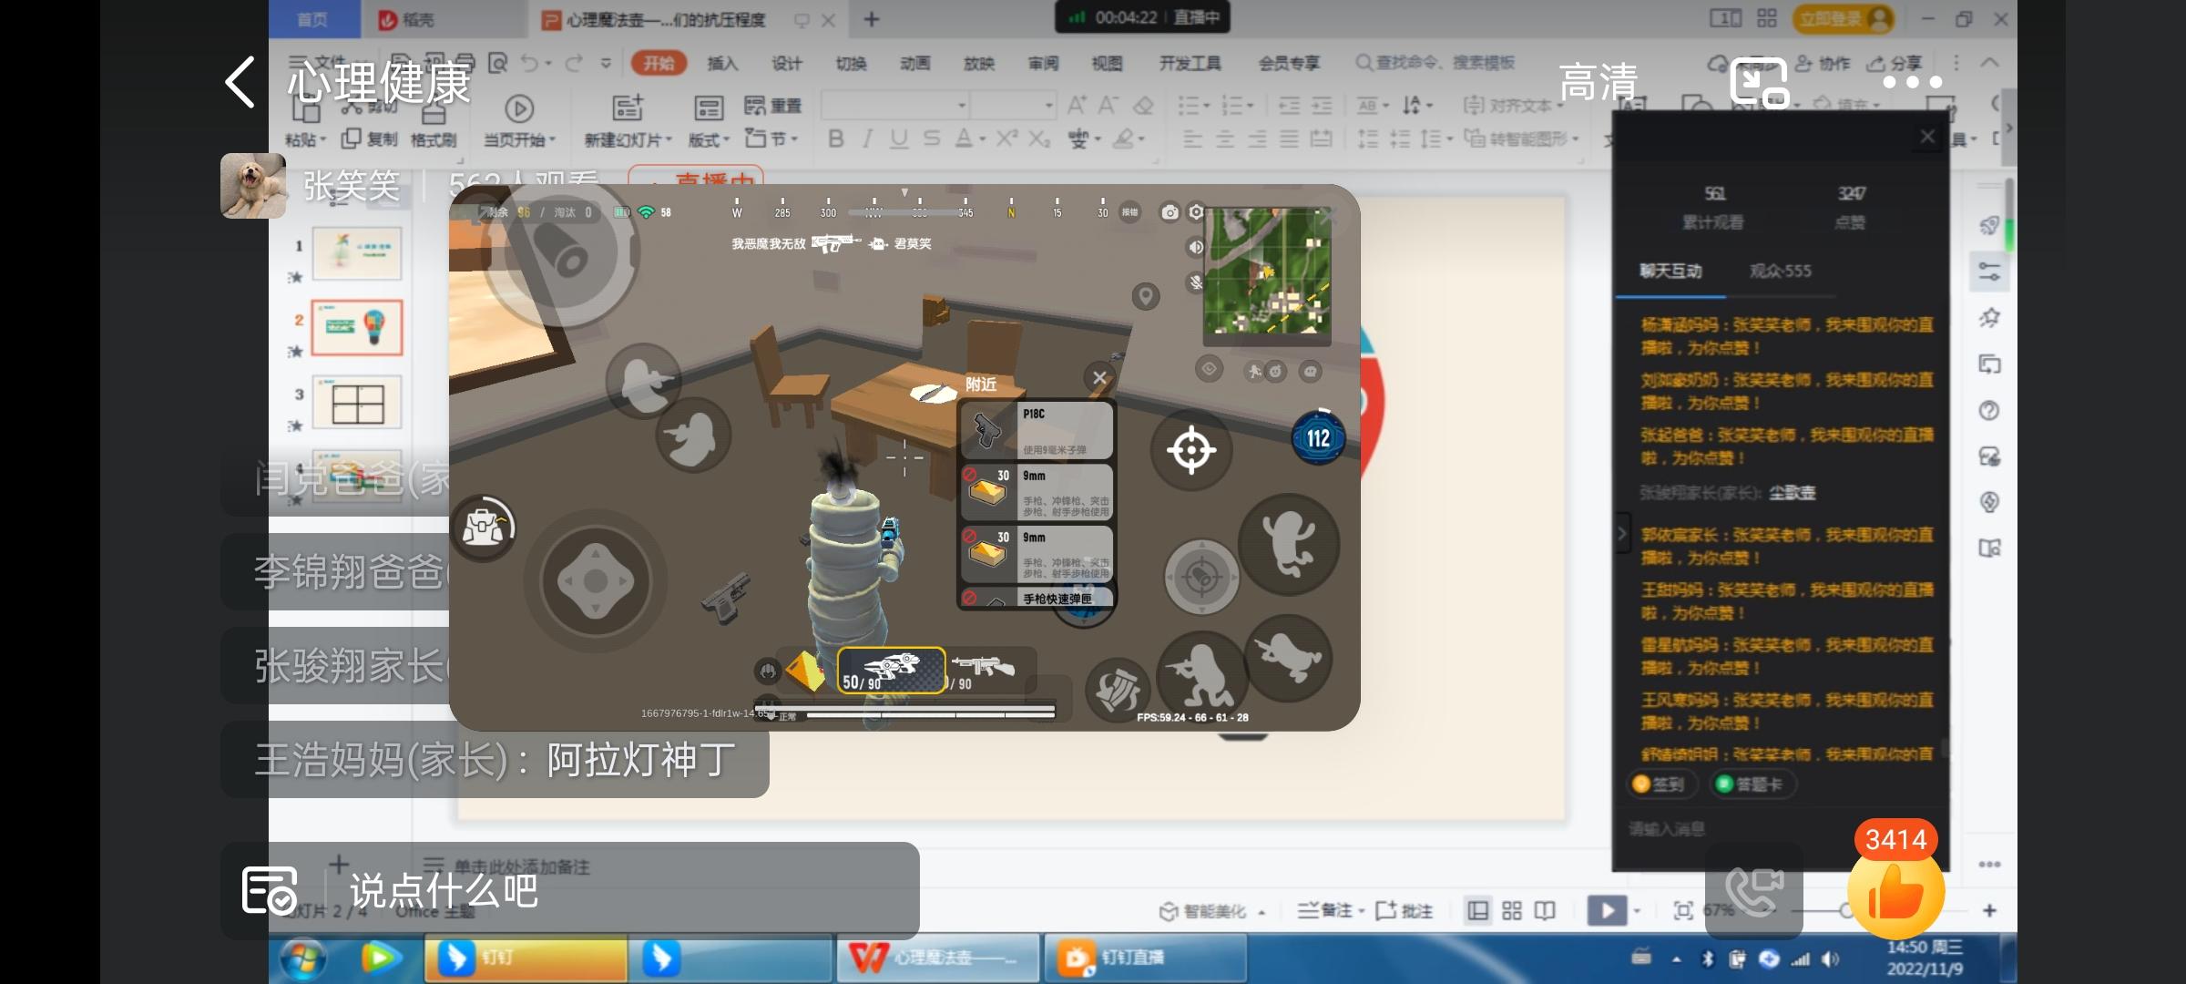The width and height of the screenshot is (2186, 984).
Task: Mute the in-game speaker icon
Action: [1195, 247]
